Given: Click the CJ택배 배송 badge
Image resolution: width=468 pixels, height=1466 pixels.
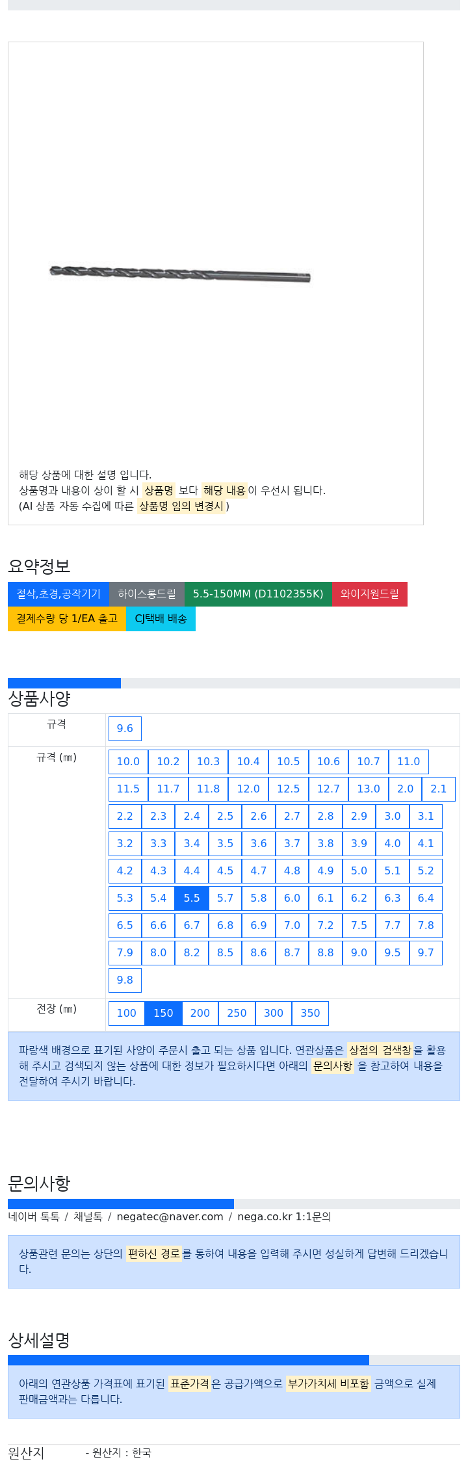Looking at the screenshot, I should [x=161, y=619].
